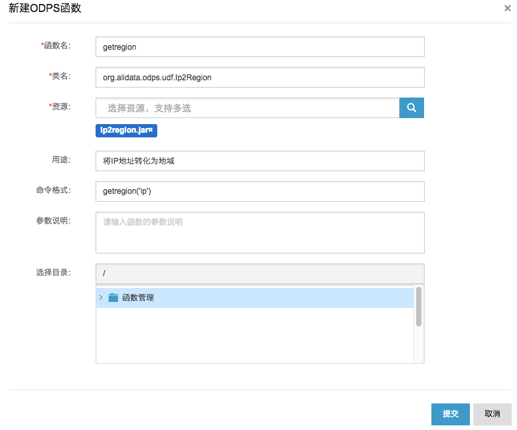
Task: Remove the ip2region.jar resource tag
Action: tap(151, 131)
